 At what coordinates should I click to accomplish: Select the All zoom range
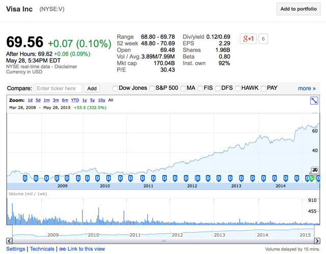111,100
